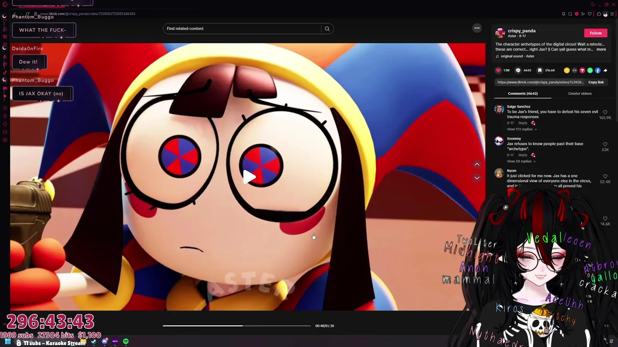The height and width of the screenshot is (347, 618).
Task: Expand description with more link
Action: (601, 49)
